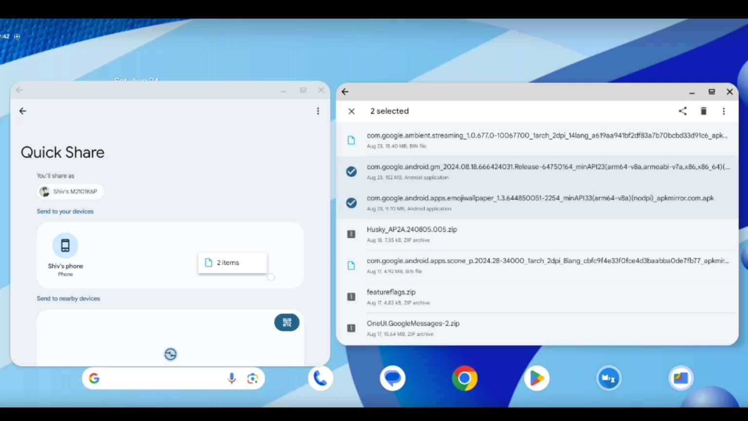
Task: Tap zip icon of featureflags.zip
Action: pyautogui.click(x=351, y=297)
